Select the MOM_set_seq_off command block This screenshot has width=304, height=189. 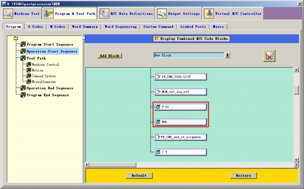click(x=180, y=92)
